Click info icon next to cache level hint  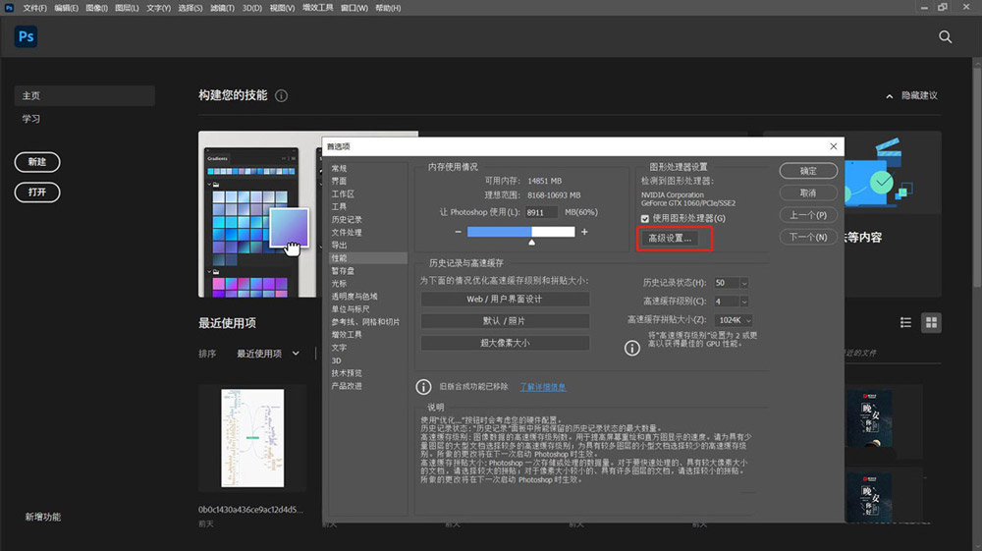pyautogui.click(x=631, y=348)
